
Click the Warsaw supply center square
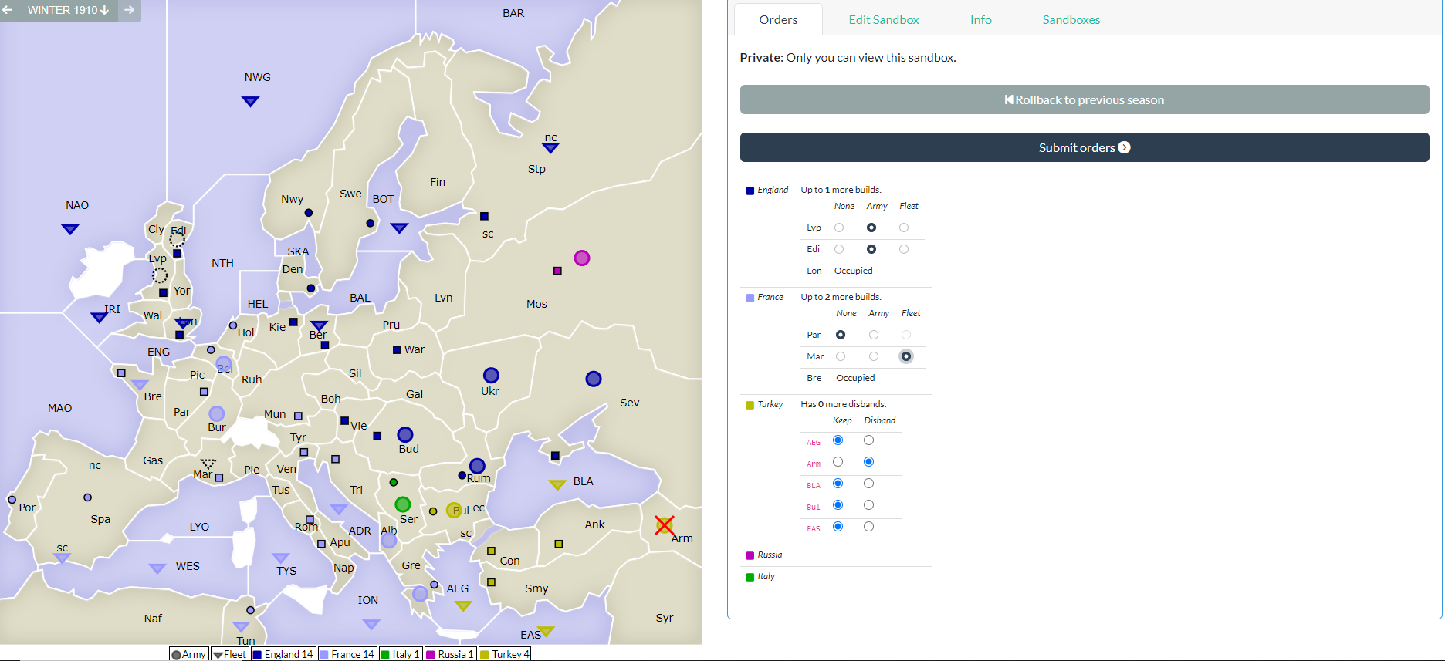pos(397,349)
